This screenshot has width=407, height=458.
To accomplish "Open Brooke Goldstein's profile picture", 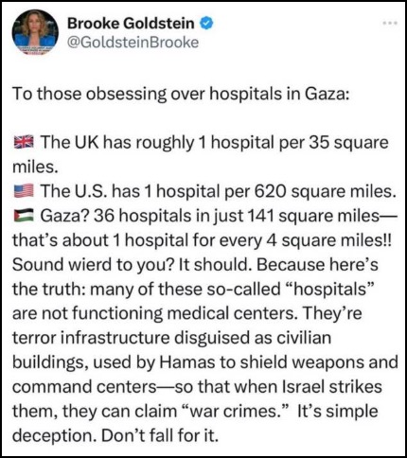I will click(x=35, y=32).
